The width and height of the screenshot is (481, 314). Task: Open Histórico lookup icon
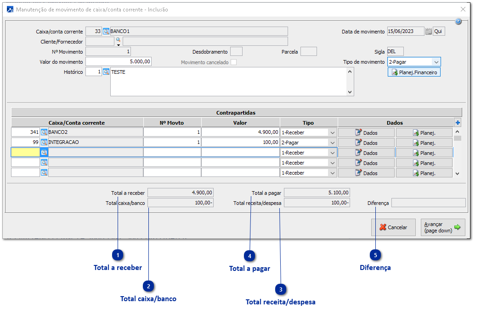[106, 72]
